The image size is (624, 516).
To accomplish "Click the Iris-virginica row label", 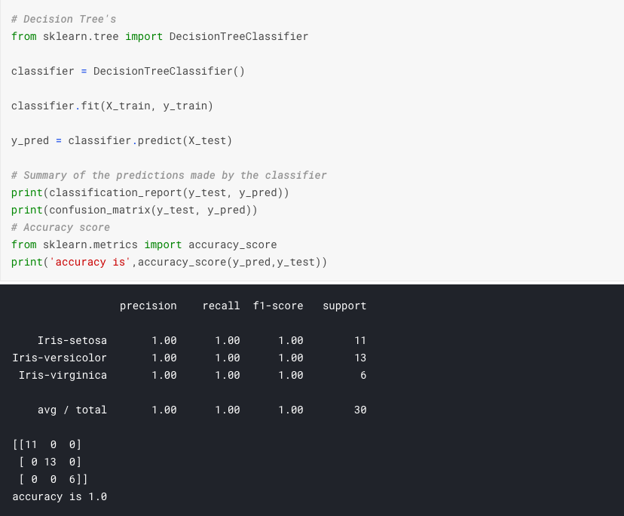I will pyautogui.click(x=63, y=375).
